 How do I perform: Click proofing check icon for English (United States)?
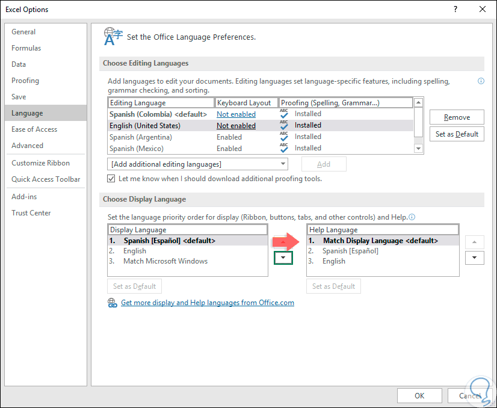coord(284,125)
